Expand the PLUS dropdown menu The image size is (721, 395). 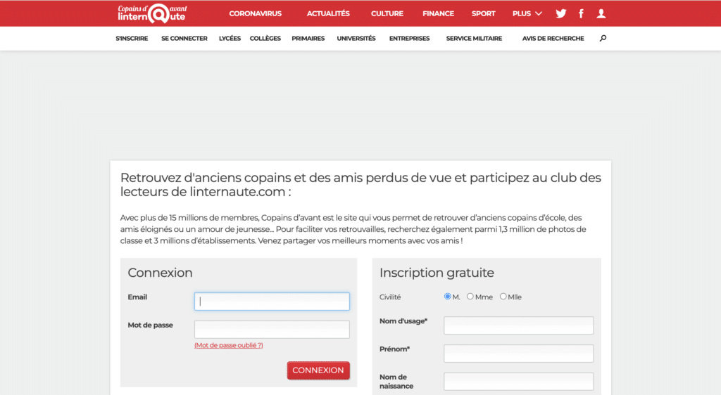point(527,14)
